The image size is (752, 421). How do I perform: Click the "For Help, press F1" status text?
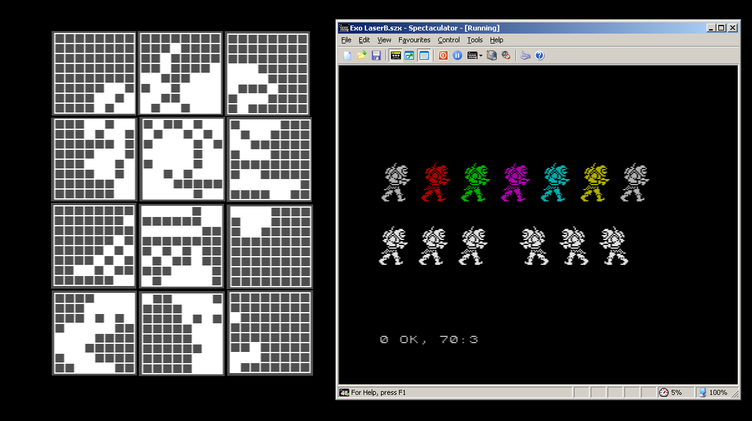pyautogui.click(x=378, y=392)
